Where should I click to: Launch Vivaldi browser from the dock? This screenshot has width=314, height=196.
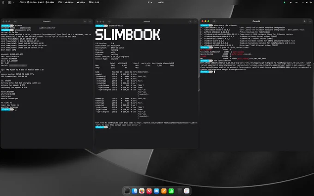pos(149,191)
